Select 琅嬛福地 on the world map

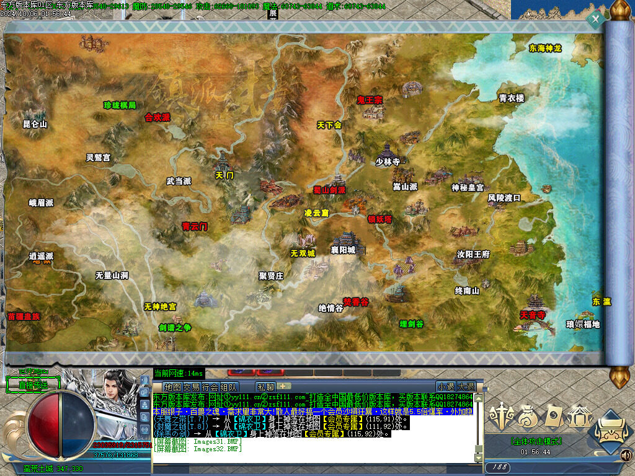tap(583, 324)
